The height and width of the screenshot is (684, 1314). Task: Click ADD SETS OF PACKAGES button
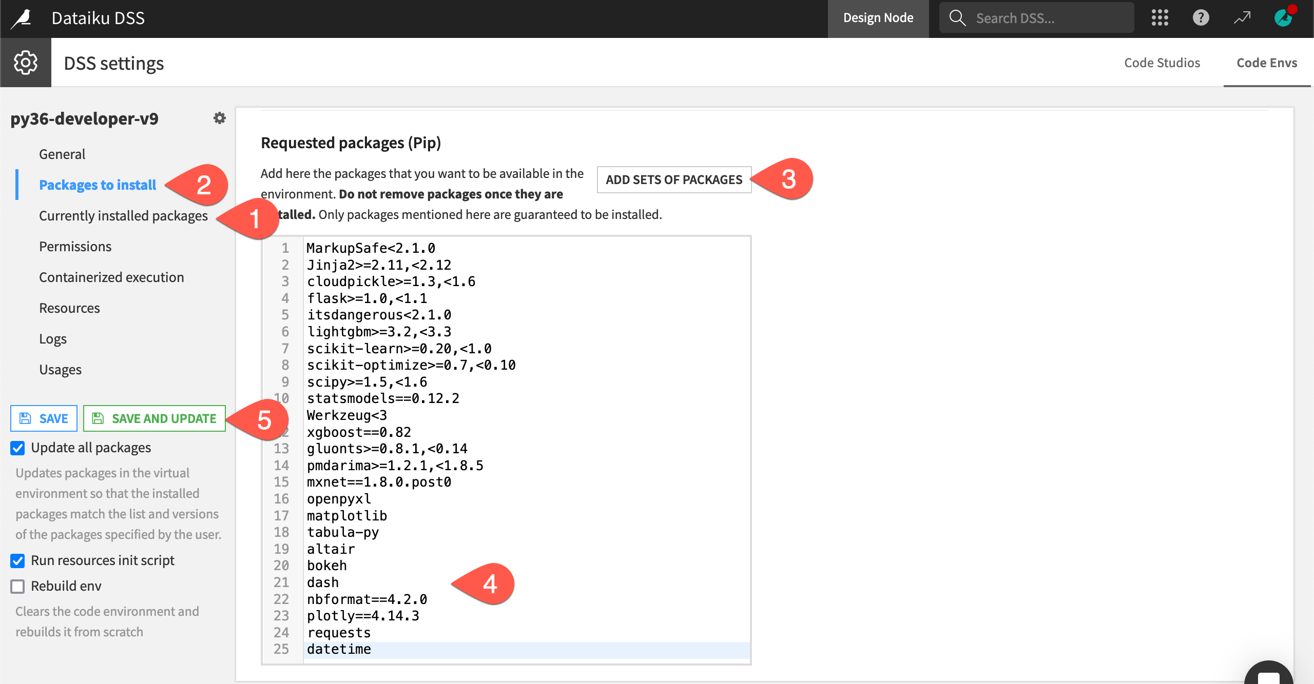coord(673,179)
